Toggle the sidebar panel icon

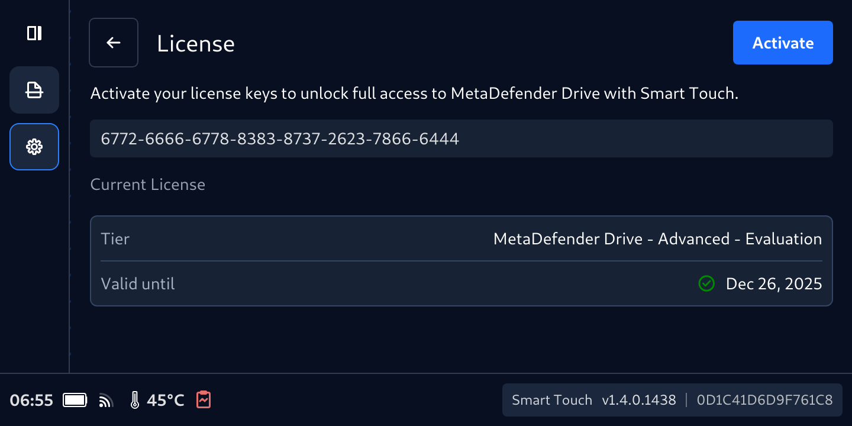pos(34,33)
